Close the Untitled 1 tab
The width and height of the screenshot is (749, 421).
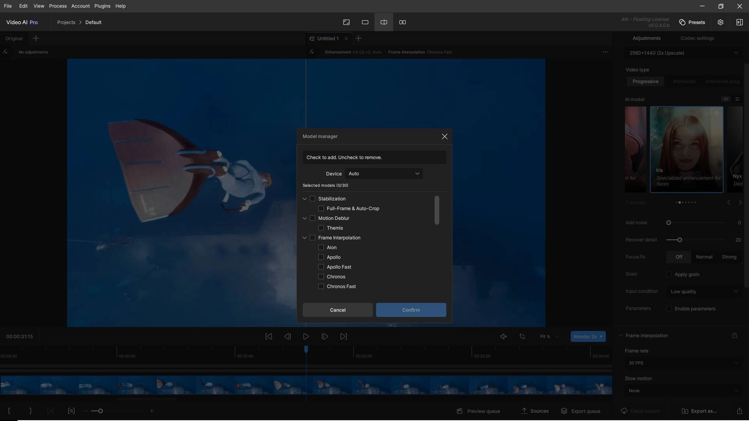tap(346, 38)
